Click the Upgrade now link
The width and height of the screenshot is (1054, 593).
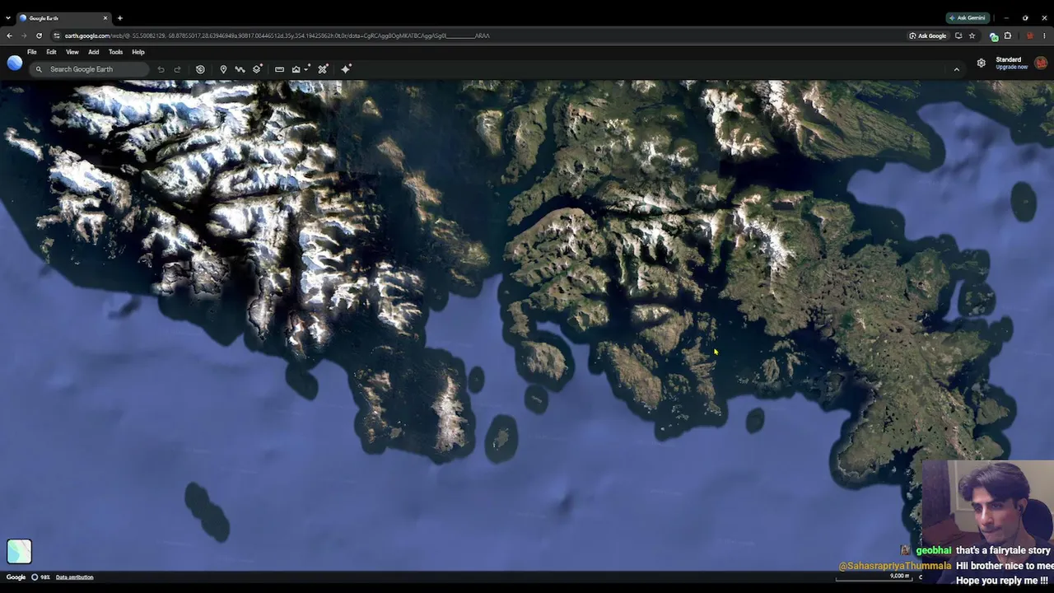[x=1011, y=67]
